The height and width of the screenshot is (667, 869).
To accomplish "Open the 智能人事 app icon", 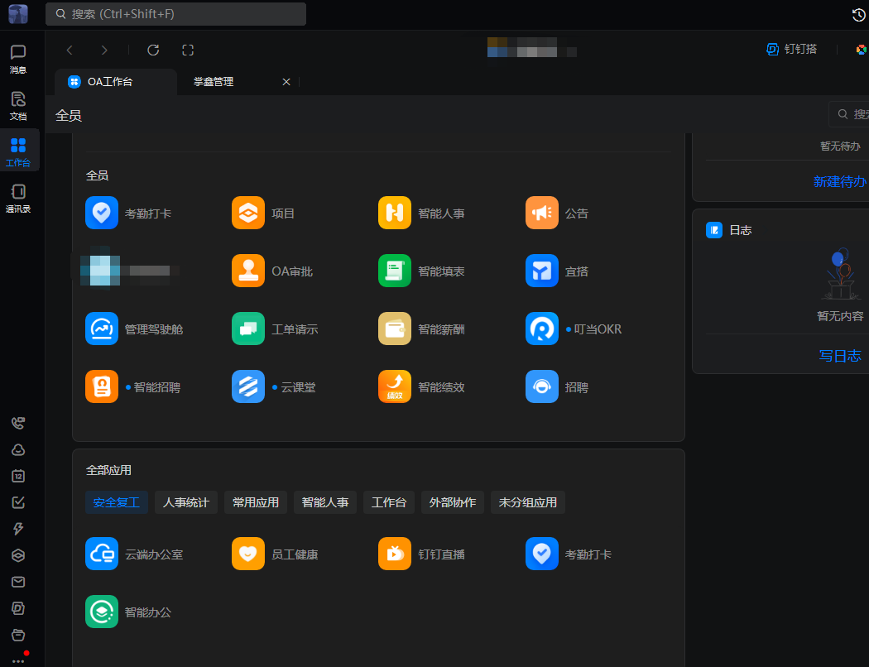I will (x=395, y=213).
